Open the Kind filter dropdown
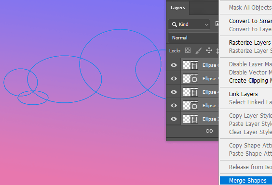Image resolution: width=272 pixels, height=185 pixels. click(x=189, y=25)
